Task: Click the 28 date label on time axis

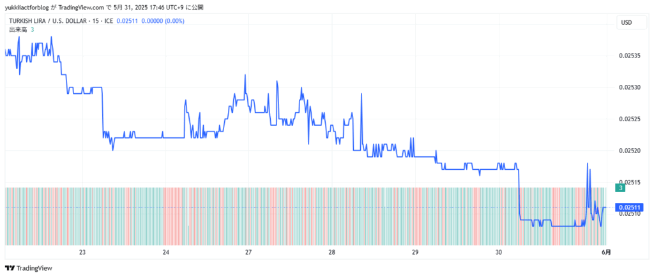Action: click(332, 252)
